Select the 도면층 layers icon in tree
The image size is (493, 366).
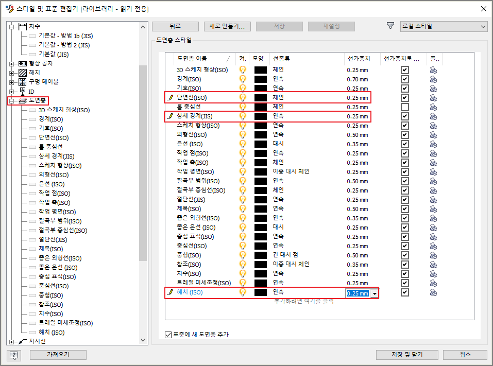click(x=23, y=100)
